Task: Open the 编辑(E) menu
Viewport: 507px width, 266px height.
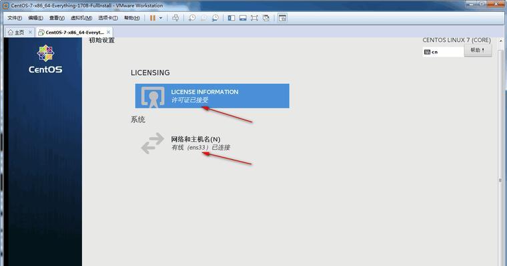Action: coord(35,18)
